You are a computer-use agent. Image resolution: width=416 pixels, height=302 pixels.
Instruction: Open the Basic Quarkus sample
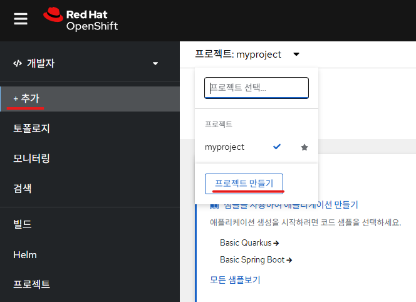(x=249, y=243)
